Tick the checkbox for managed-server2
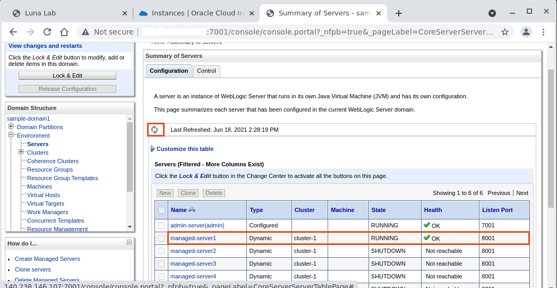This screenshot has height=288, width=557. click(x=161, y=251)
